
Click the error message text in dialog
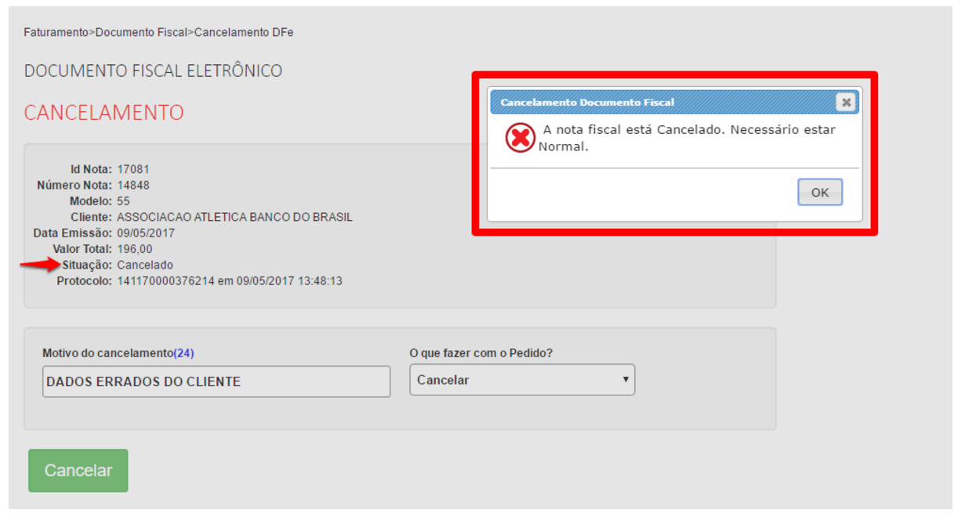[688, 138]
